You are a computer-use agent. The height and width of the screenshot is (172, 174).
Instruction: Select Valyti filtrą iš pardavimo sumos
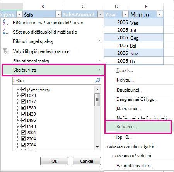[x=41, y=51]
